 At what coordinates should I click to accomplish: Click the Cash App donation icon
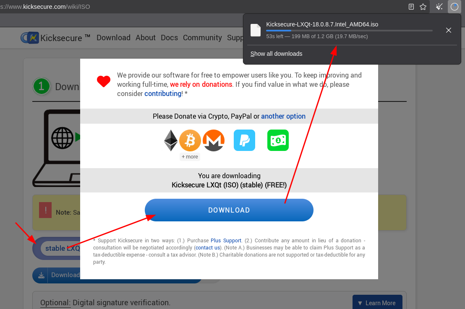(x=278, y=140)
